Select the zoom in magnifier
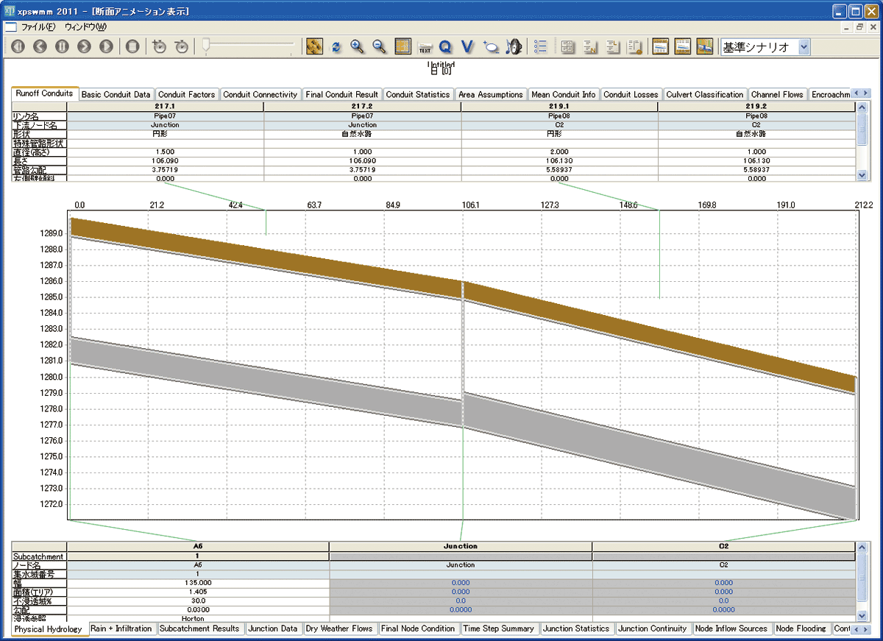 [x=358, y=46]
